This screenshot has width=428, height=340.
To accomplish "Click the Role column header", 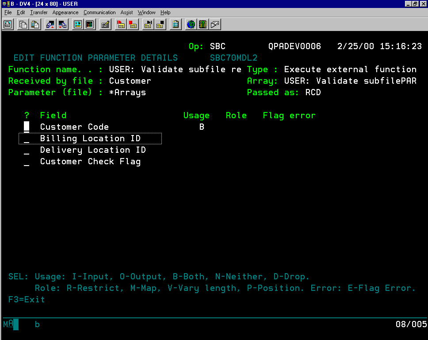I will (x=236, y=116).
